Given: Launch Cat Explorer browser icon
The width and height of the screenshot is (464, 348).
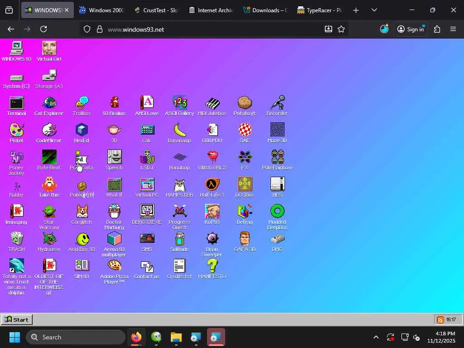Looking at the screenshot, I should [x=49, y=106].
